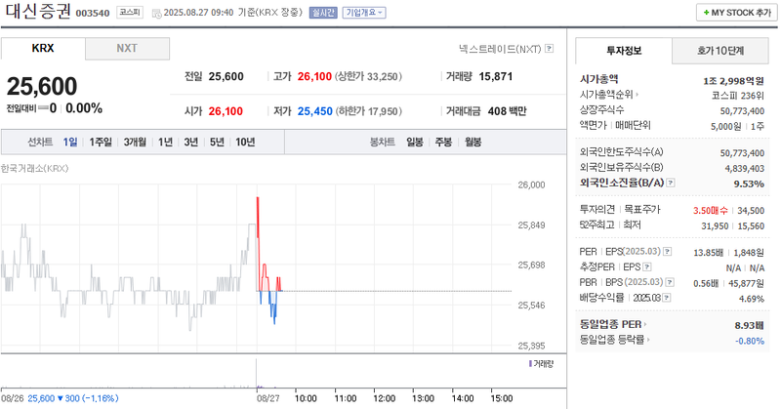The height and width of the screenshot is (409, 781).
Task: Show 월봉 monthly candle chart
Action: coord(473,142)
